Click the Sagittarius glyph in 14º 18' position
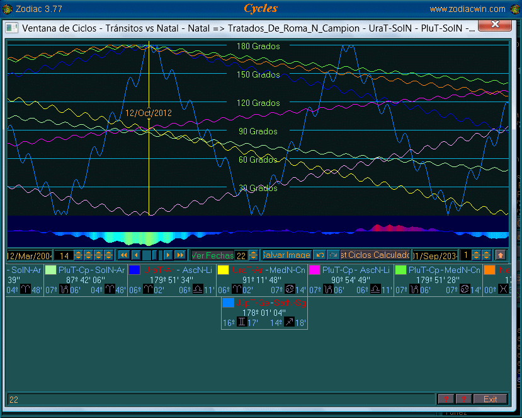The image size is (522, 418). click(x=289, y=323)
